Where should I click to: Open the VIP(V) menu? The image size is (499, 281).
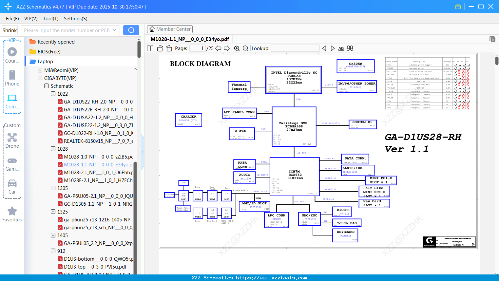tap(31, 19)
